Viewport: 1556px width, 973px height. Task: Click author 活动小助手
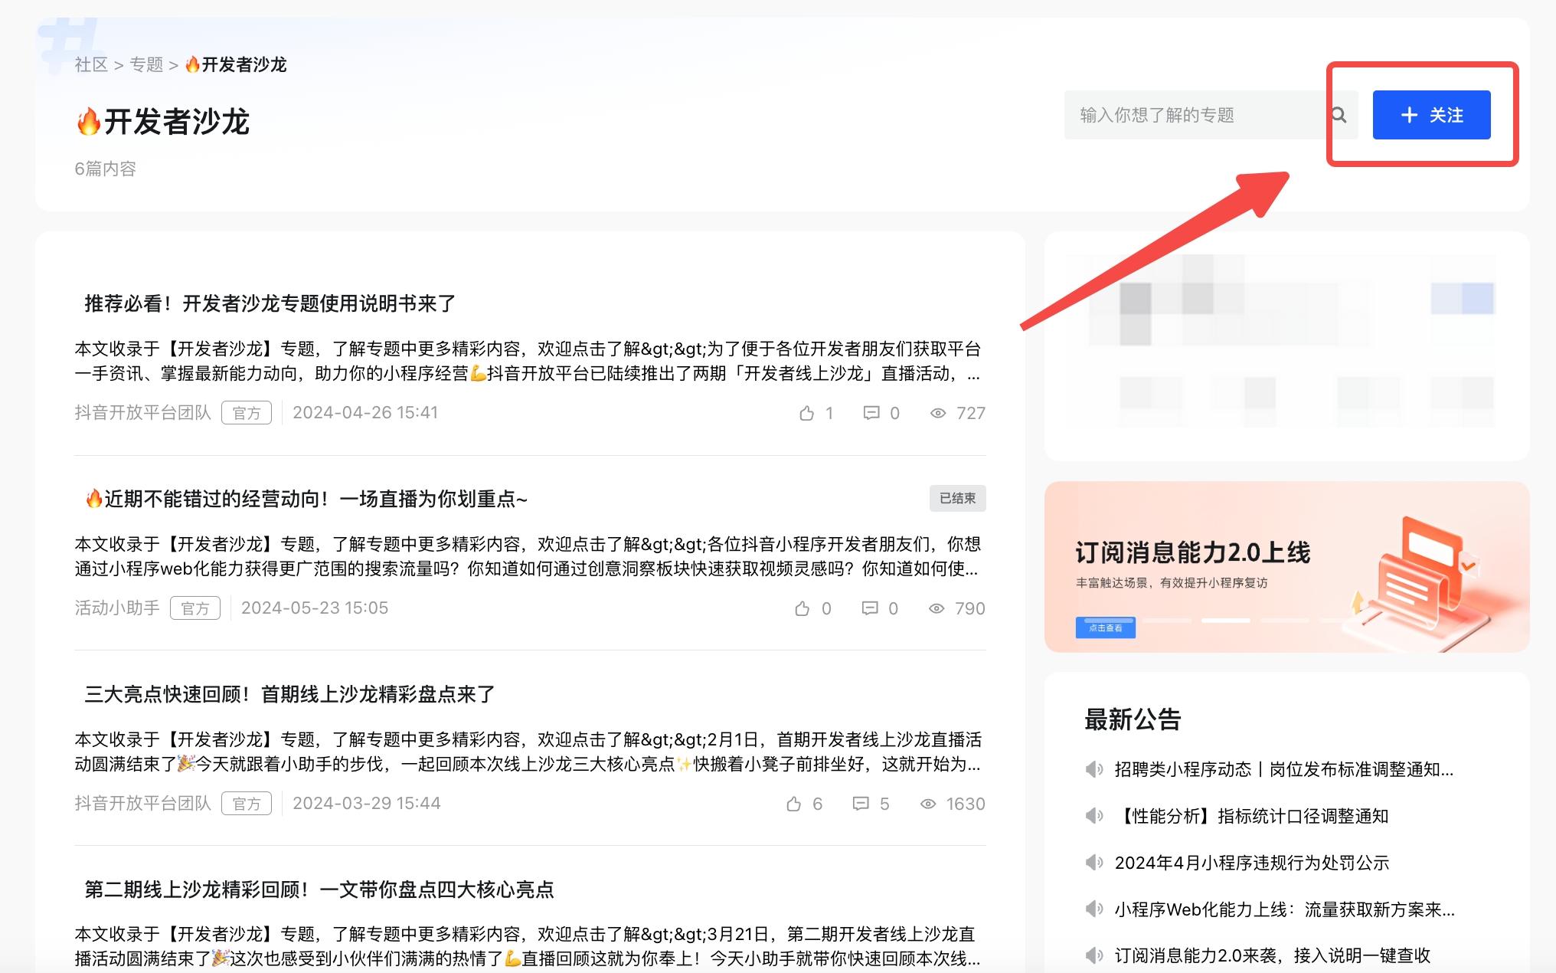pos(117,608)
